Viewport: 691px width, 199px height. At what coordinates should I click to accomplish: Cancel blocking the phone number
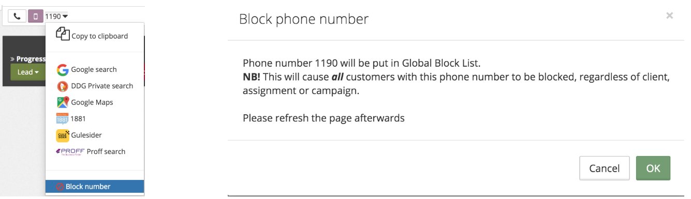coord(605,169)
